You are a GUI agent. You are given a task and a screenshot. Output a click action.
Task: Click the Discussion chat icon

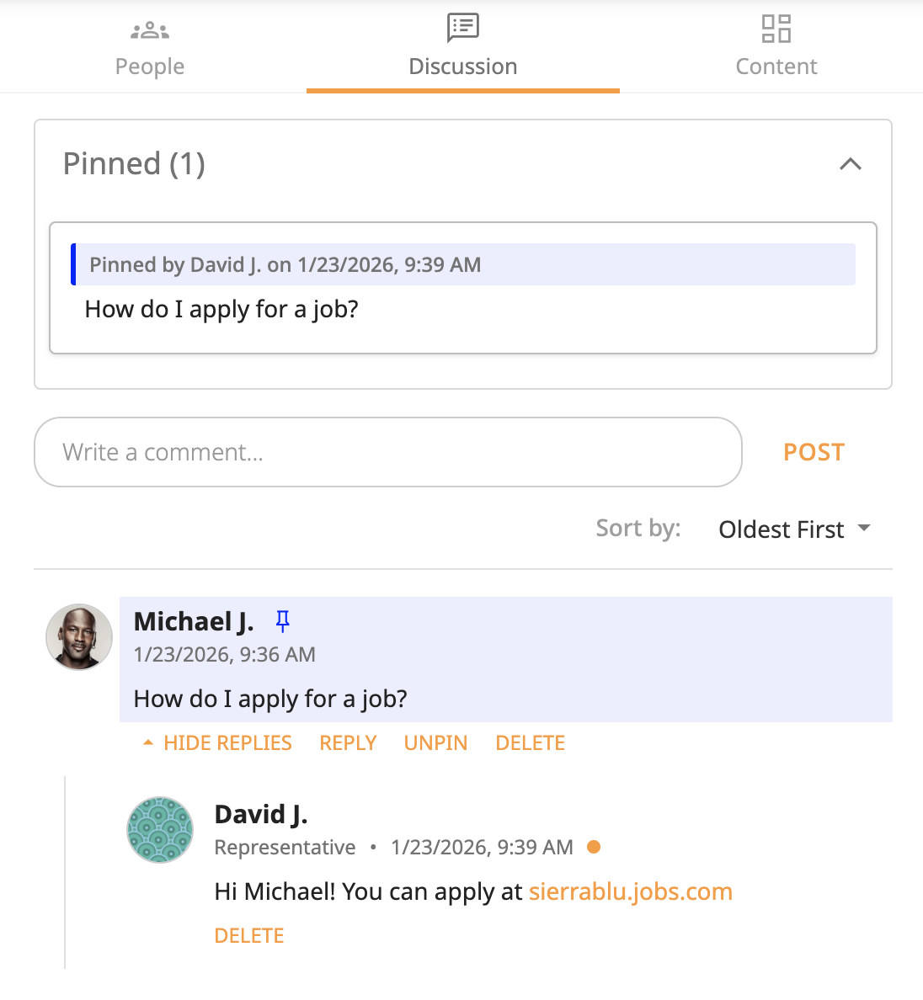point(462,28)
